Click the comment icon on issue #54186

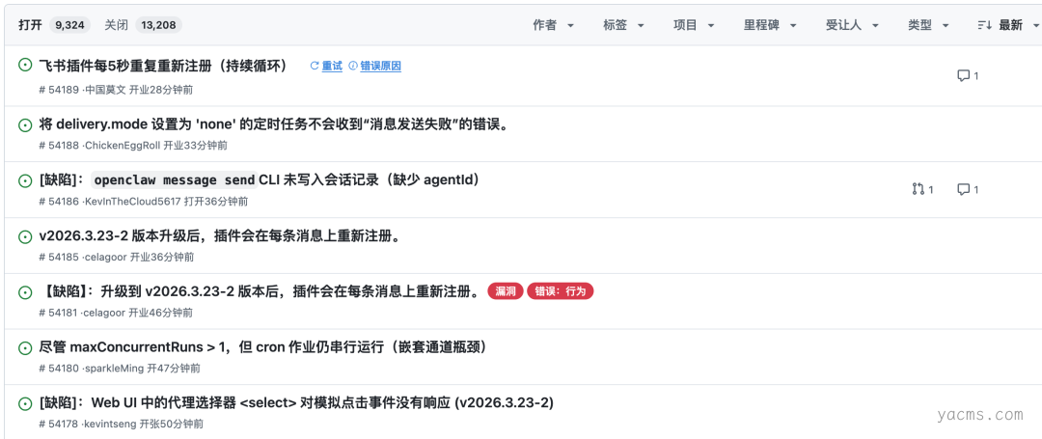click(963, 190)
